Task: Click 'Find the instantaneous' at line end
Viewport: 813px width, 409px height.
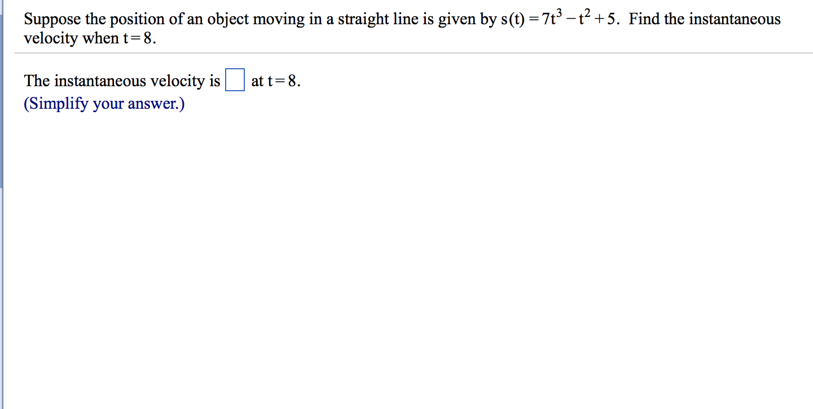Action: click(705, 20)
